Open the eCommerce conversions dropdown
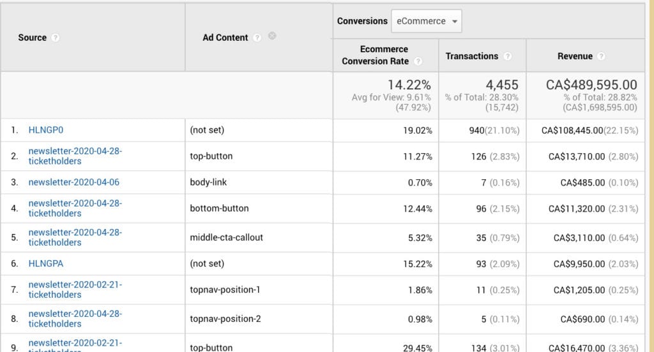 tap(426, 21)
